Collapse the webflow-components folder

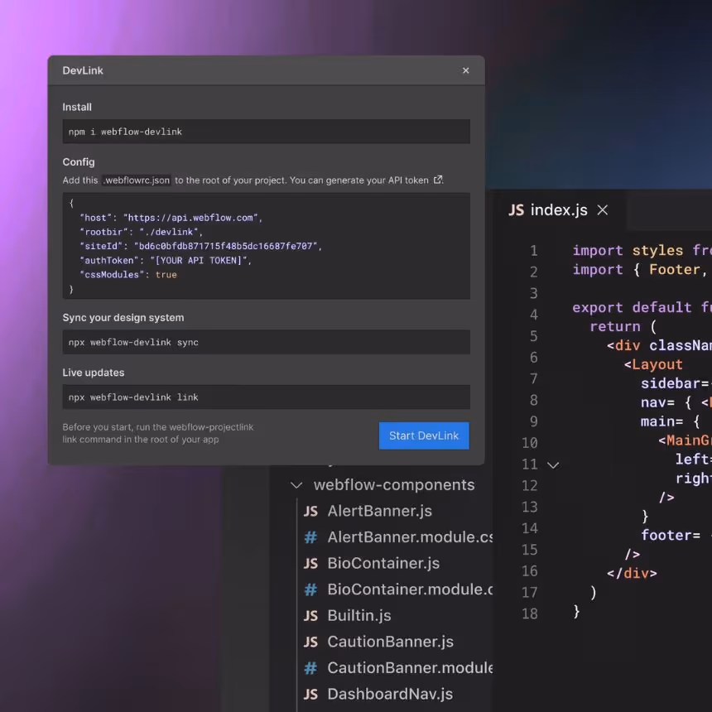pos(296,485)
